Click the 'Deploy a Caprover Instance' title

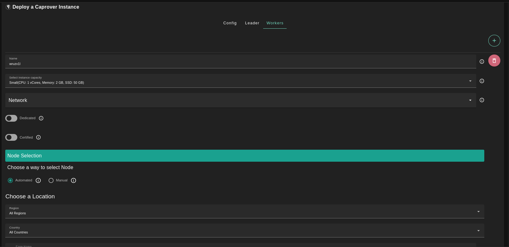point(46,7)
